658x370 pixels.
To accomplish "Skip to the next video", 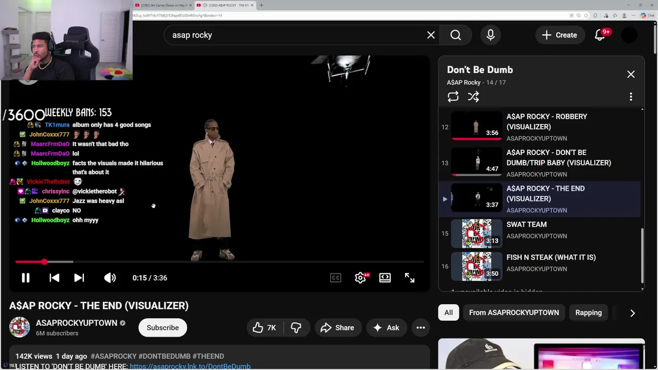I will [79, 278].
